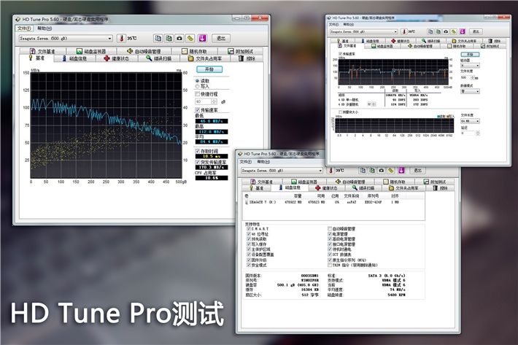Click yellow tag icon in file benchmark window
Image resolution: width=518 pixels, height=345 pixels.
pyautogui.click(x=454, y=31)
